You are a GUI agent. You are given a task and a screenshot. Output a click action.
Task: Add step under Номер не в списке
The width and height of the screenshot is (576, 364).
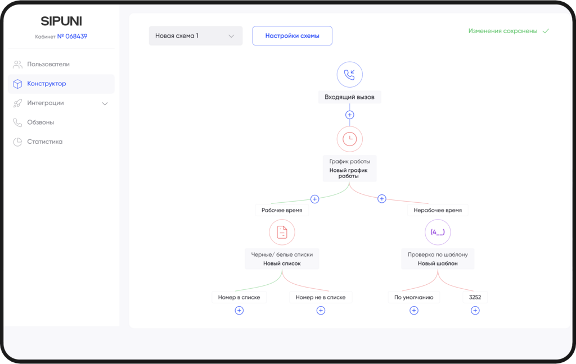(x=321, y=310)
